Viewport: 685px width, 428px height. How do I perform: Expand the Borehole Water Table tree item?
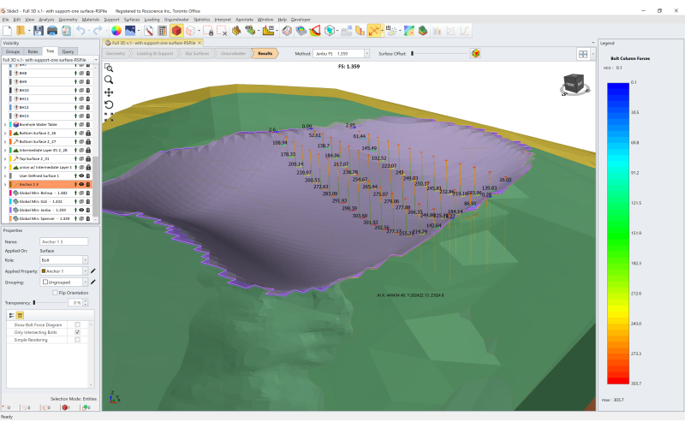coord(5,125)
